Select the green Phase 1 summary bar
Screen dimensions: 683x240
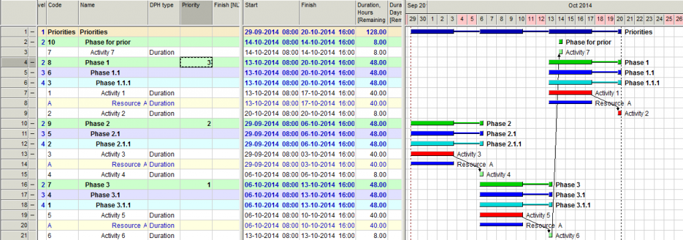pyautogui.click(x=585, y=62)
